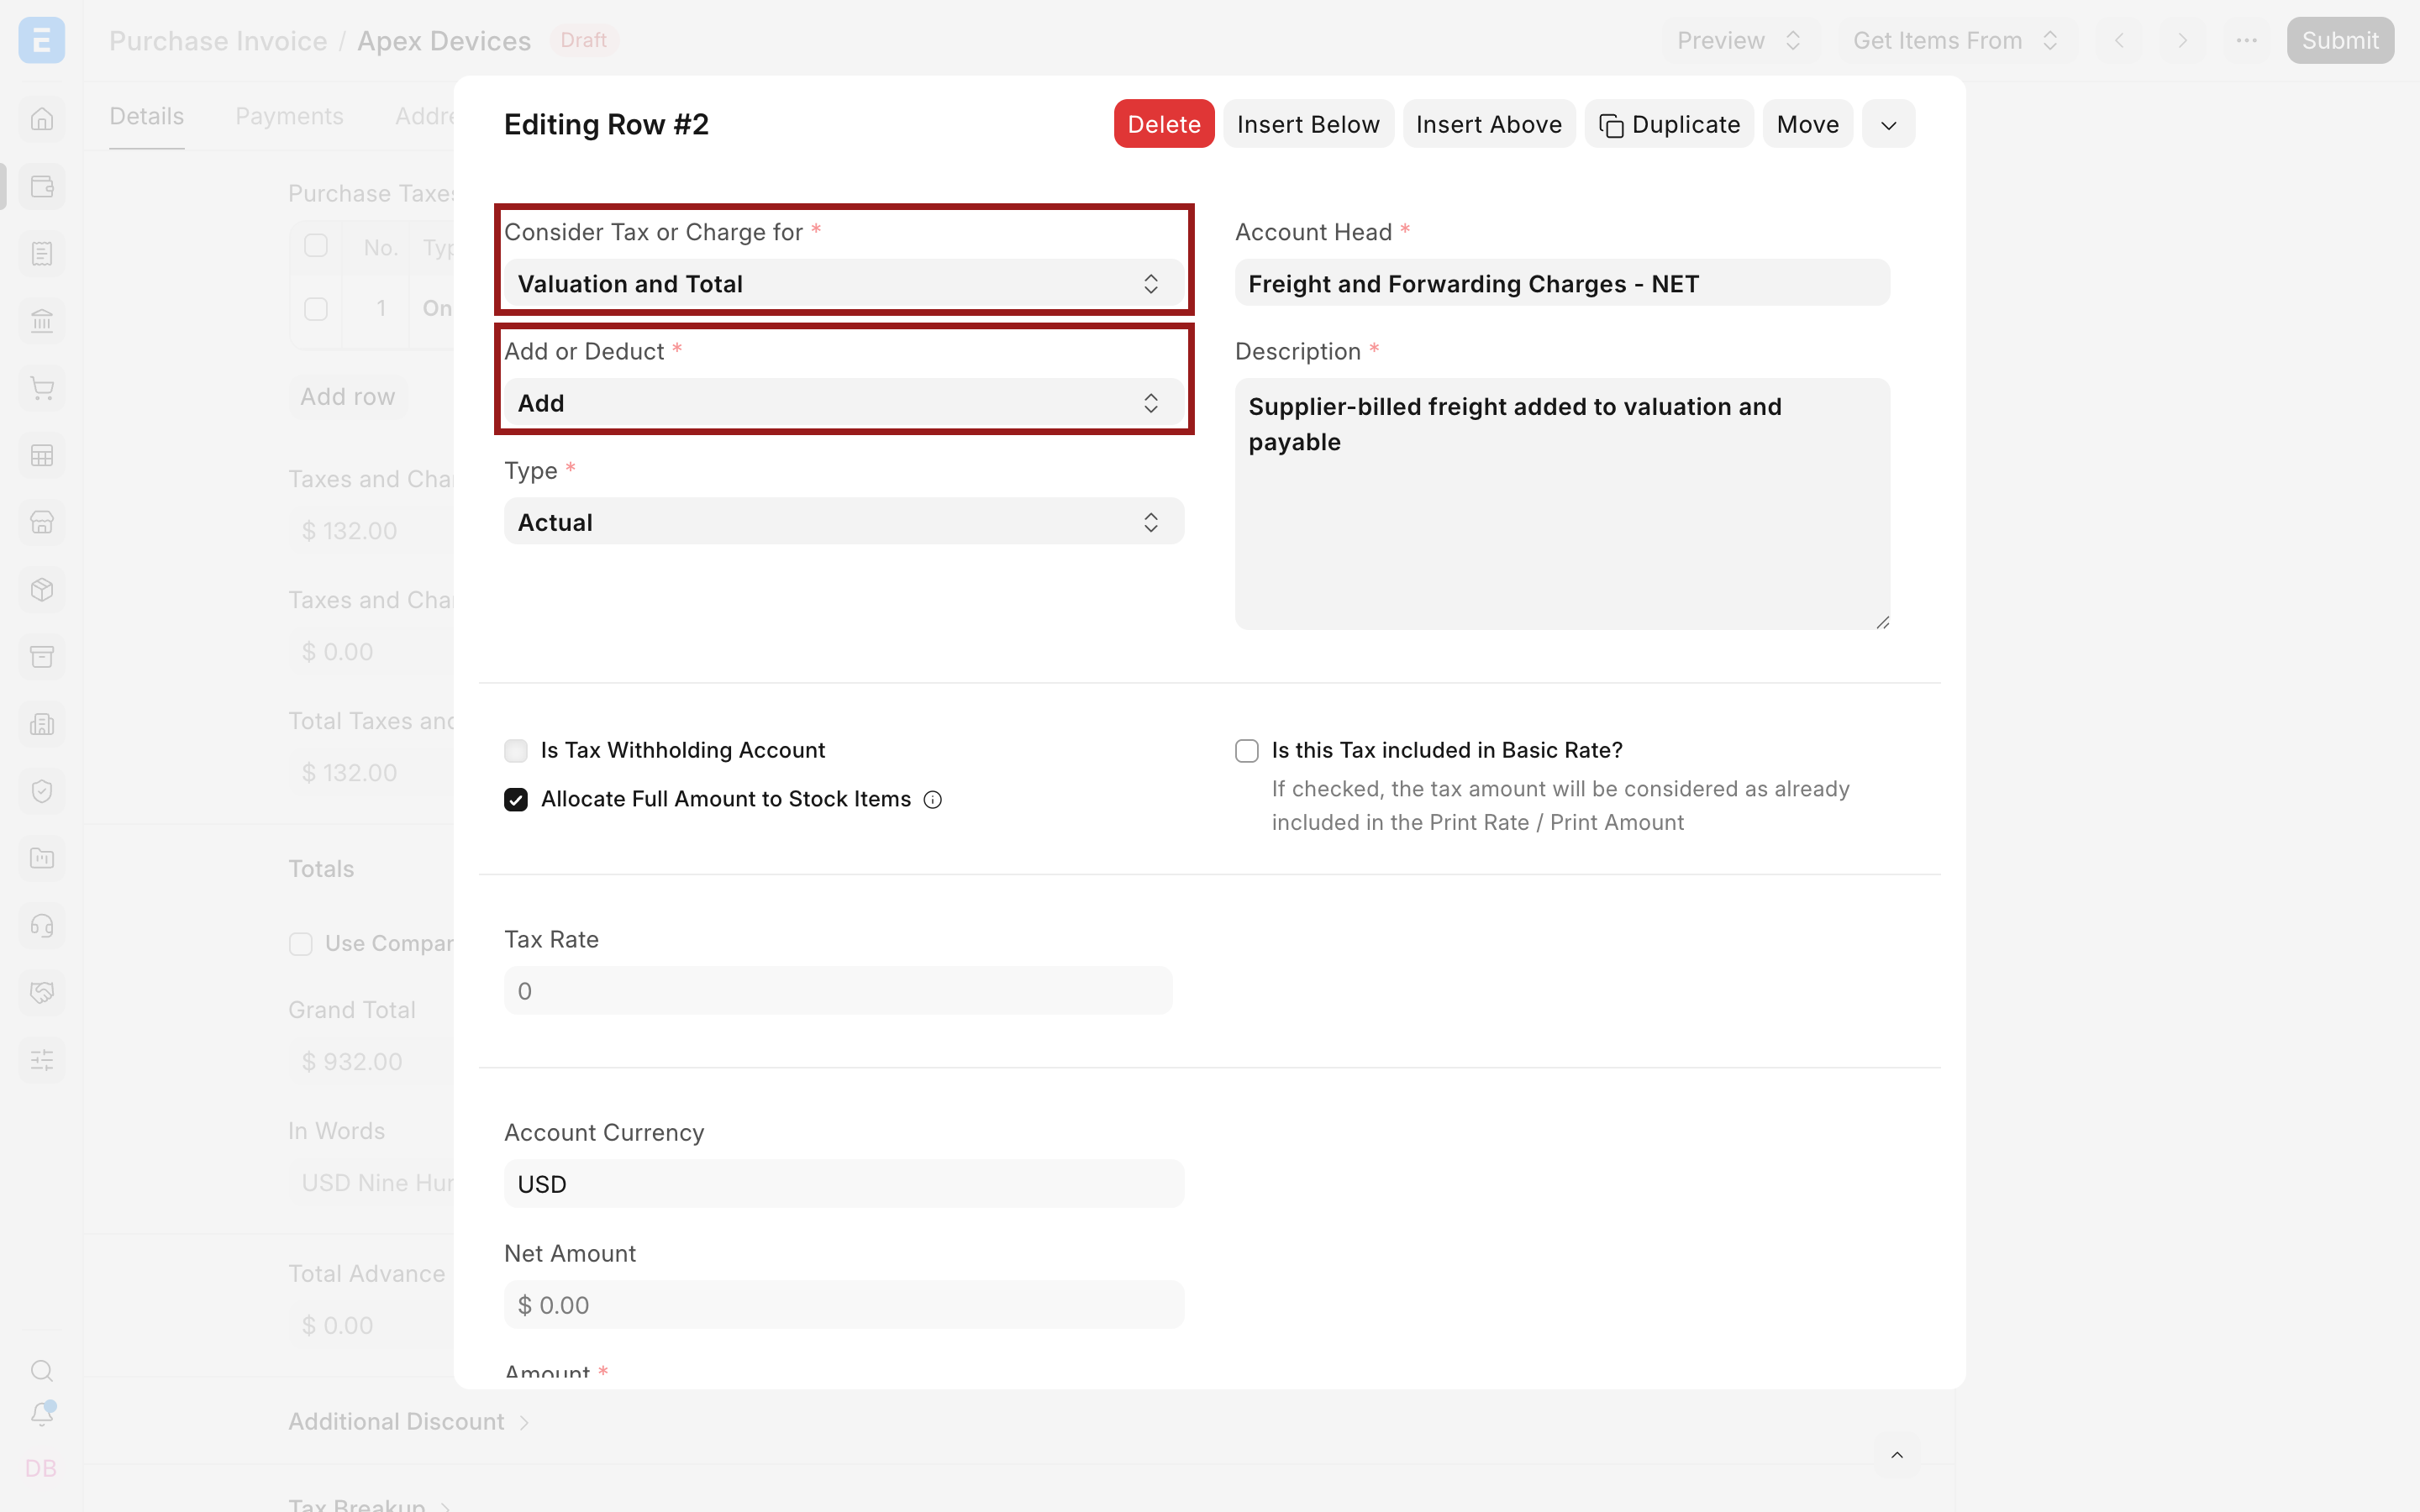Duplicate the current row

click(1669, 124)
